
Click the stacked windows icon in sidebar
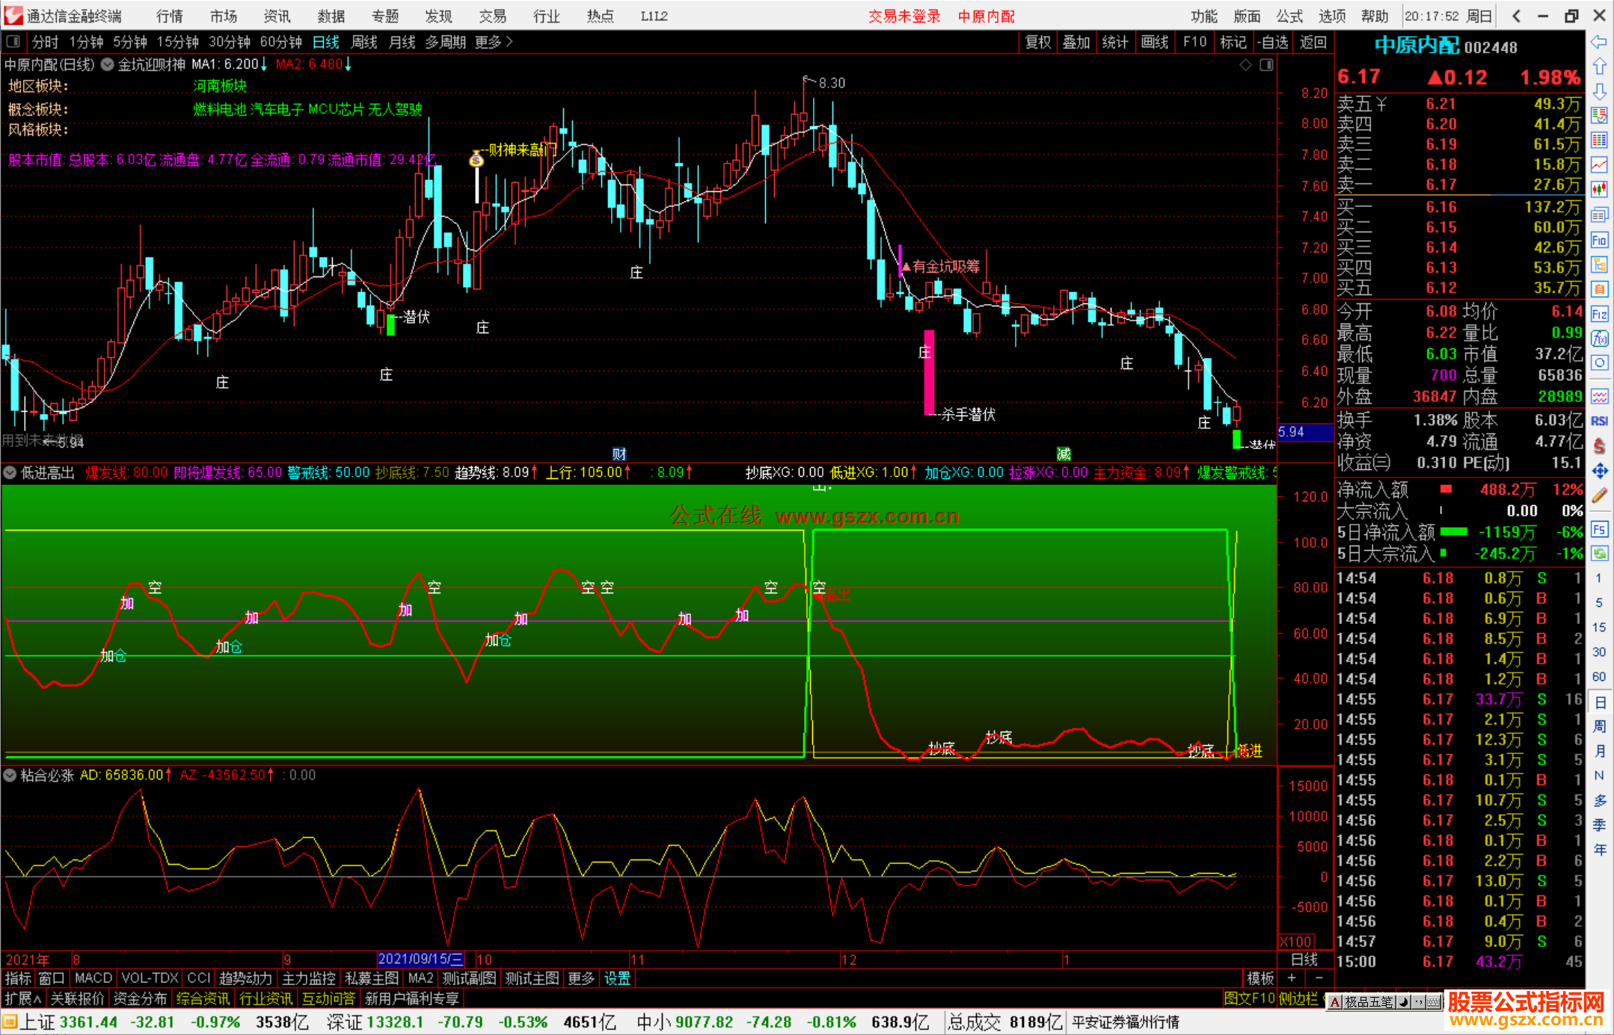point(1599,215)
